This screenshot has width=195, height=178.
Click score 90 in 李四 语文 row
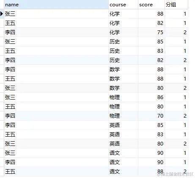151,162
